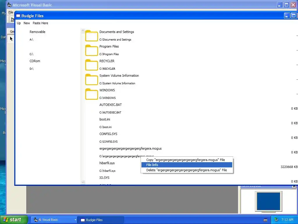Click the System Volume Information folder name

click(119, 76)
